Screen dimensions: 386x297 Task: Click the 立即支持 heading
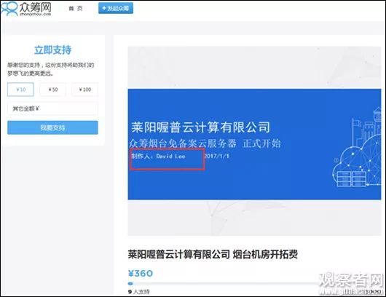pos(52,50)
